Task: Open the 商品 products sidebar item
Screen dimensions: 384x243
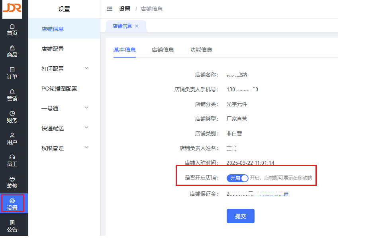Action: click(12, 52)
